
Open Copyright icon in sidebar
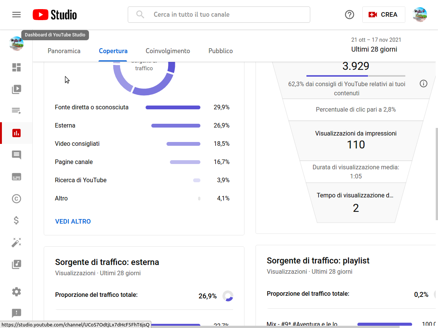[x=16, y=199]
